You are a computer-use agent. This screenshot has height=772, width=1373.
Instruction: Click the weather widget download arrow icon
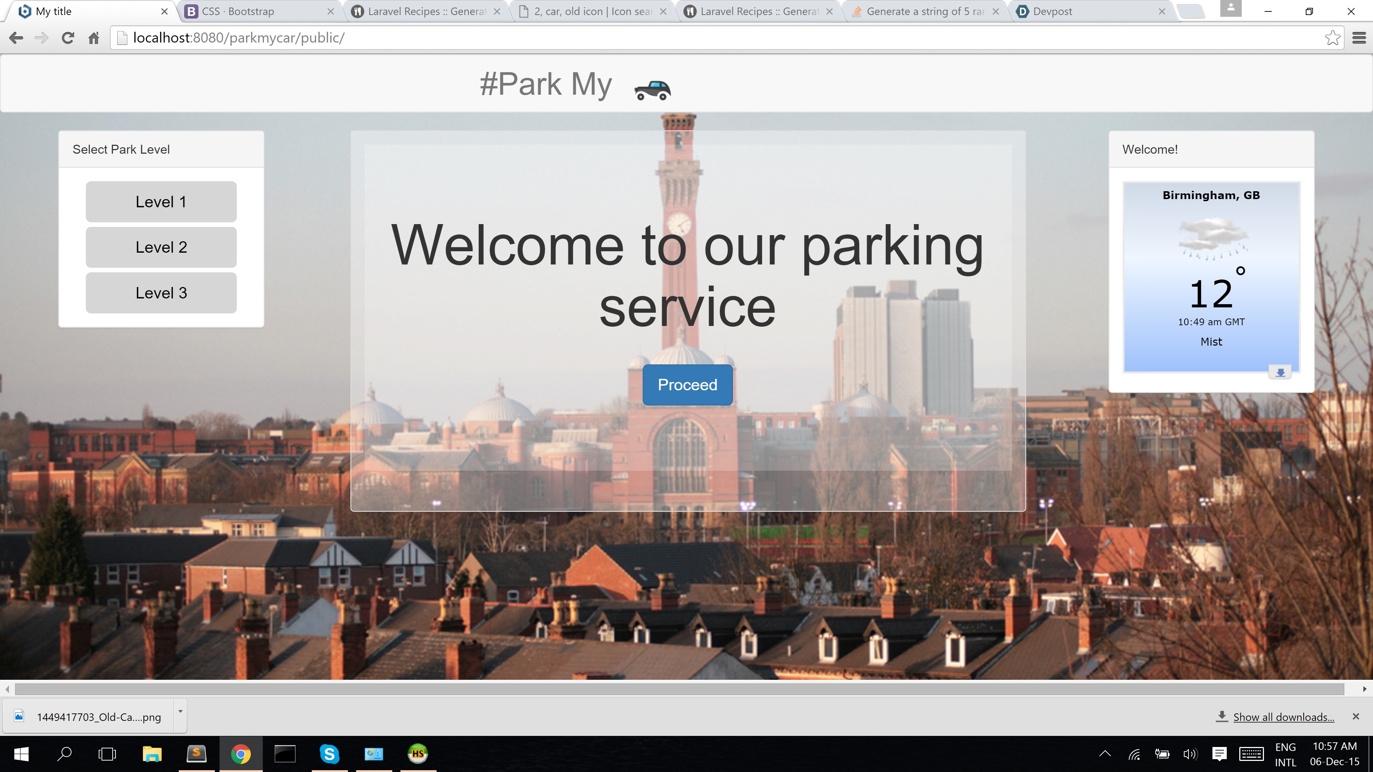pos(1280,372)
